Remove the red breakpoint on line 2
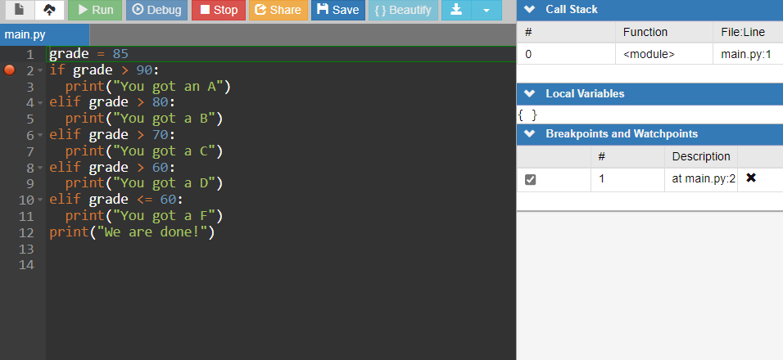The image size is (783, 360). [10, 70]
